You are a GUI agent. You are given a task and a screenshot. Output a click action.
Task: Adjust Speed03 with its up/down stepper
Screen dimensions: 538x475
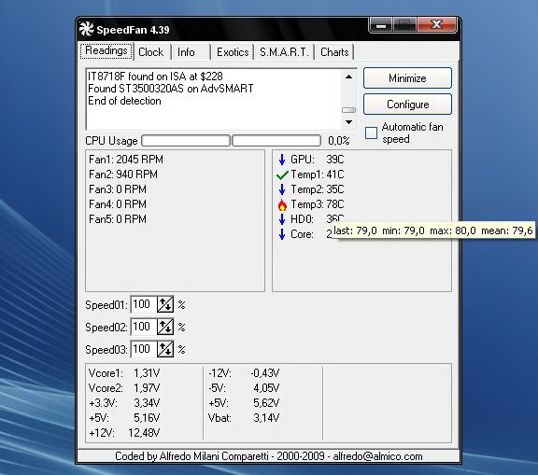165,349
